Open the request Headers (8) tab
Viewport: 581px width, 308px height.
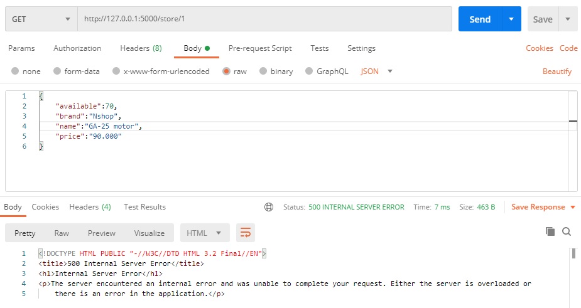(141, 48)
